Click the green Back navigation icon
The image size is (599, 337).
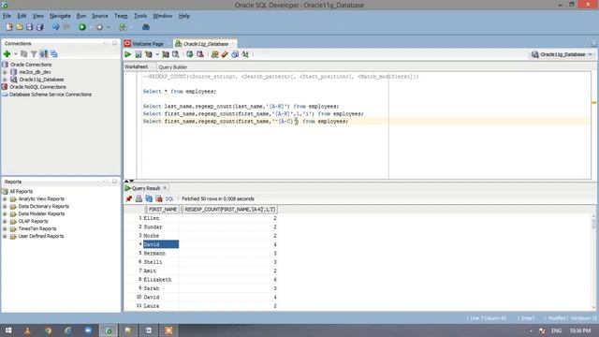click(81, 27)
